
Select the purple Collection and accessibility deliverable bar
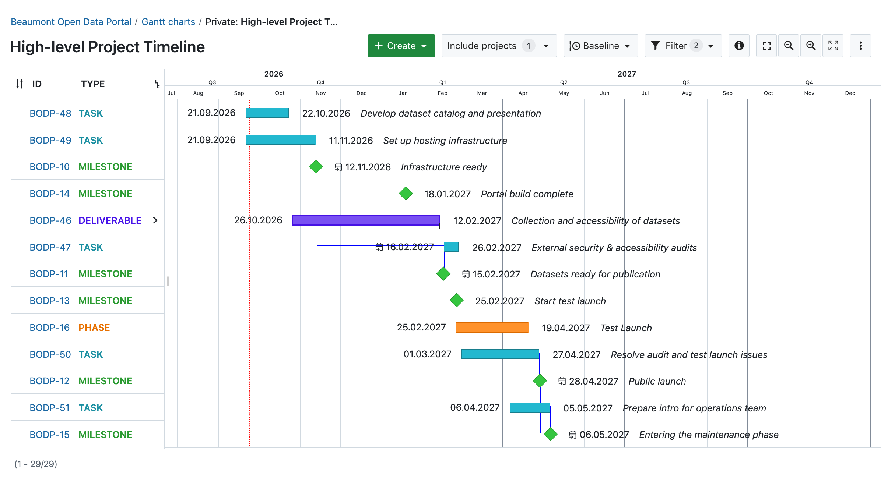coord(366,220)
